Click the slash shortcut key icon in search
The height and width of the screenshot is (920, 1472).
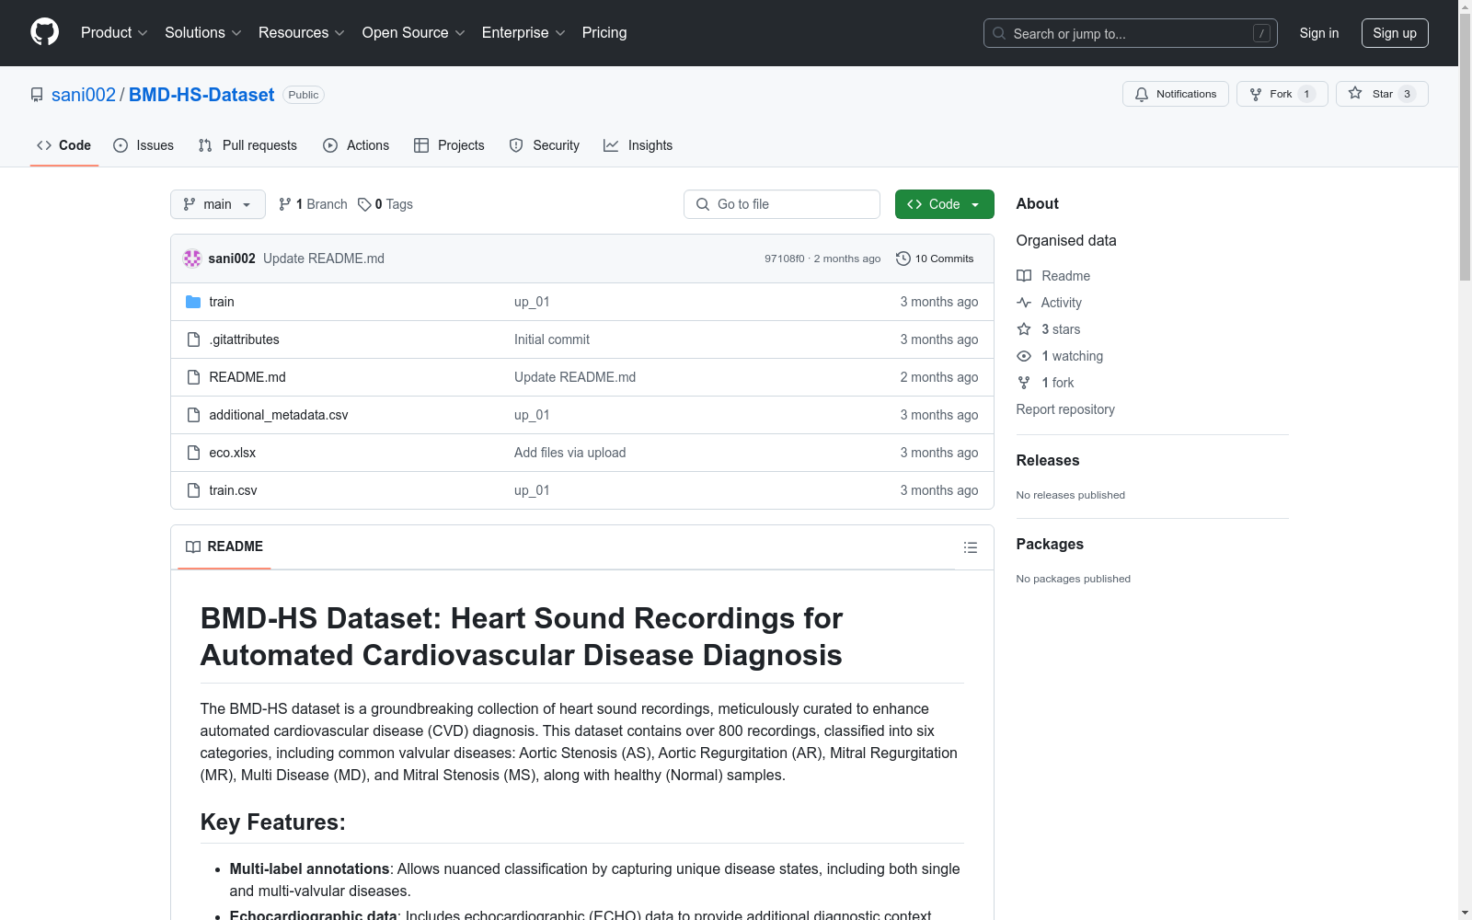tap(1261, 33)
